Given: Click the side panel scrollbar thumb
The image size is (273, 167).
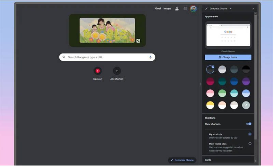Looking at the screenshot, I should 255,77.
